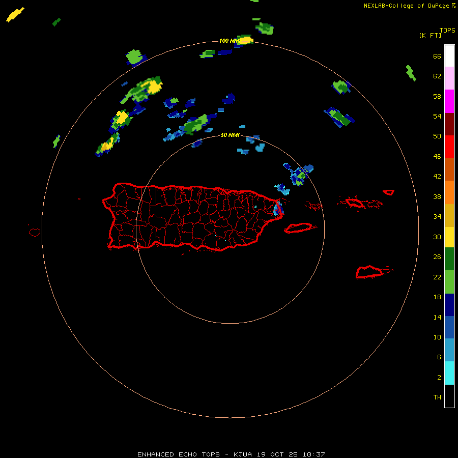Viewport: 458px width, 458px height.
Task: Click the "[K FT]" units label
Action: pyautogui.click(x=430, y=35)
